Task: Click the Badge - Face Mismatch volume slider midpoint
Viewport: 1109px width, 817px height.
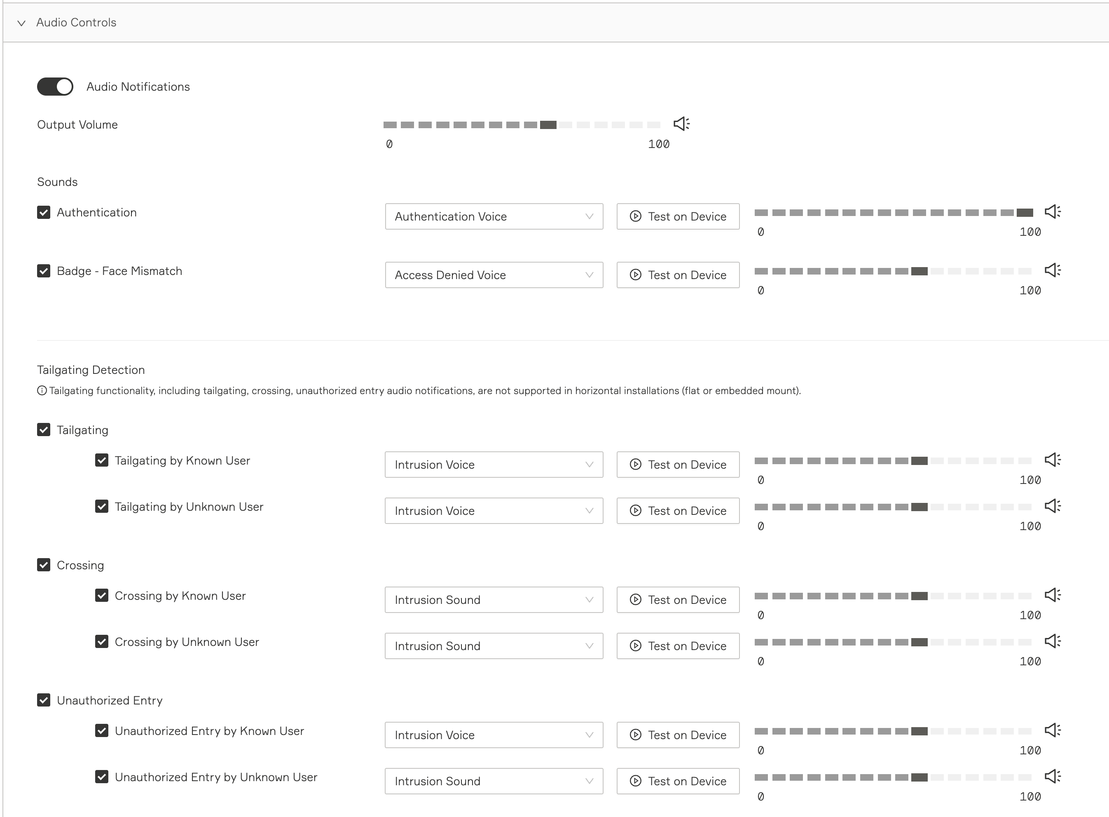Action: point(893,271)
